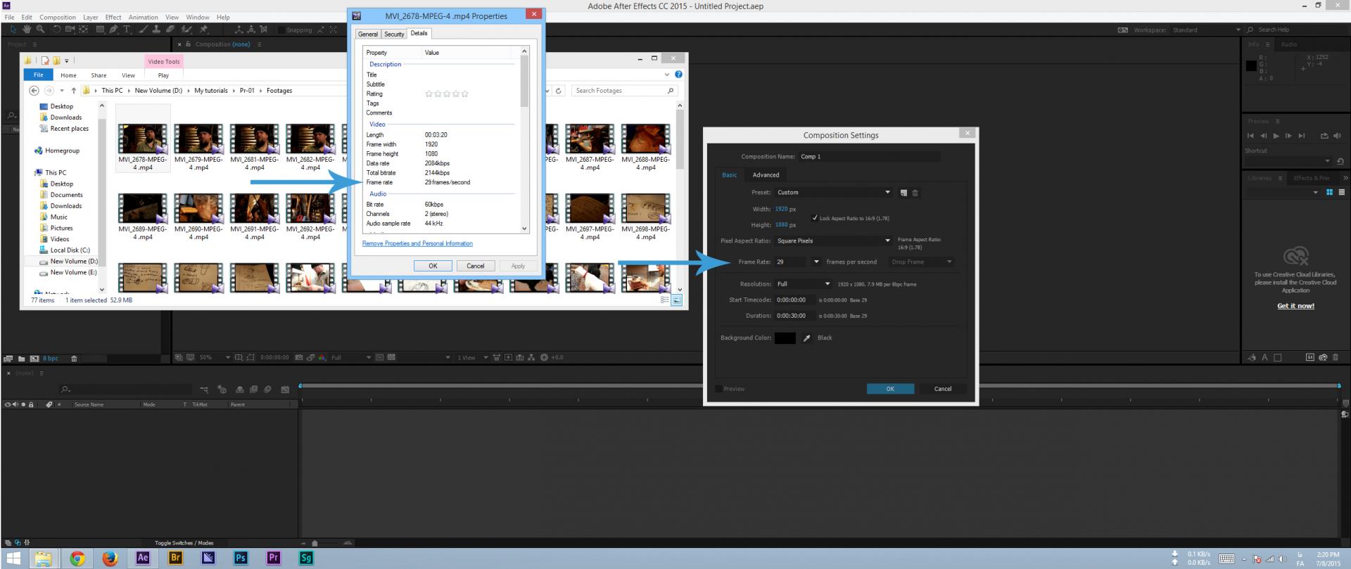Click Cancel in the Properties dialog
The image size is (1351, 569).
476,266
